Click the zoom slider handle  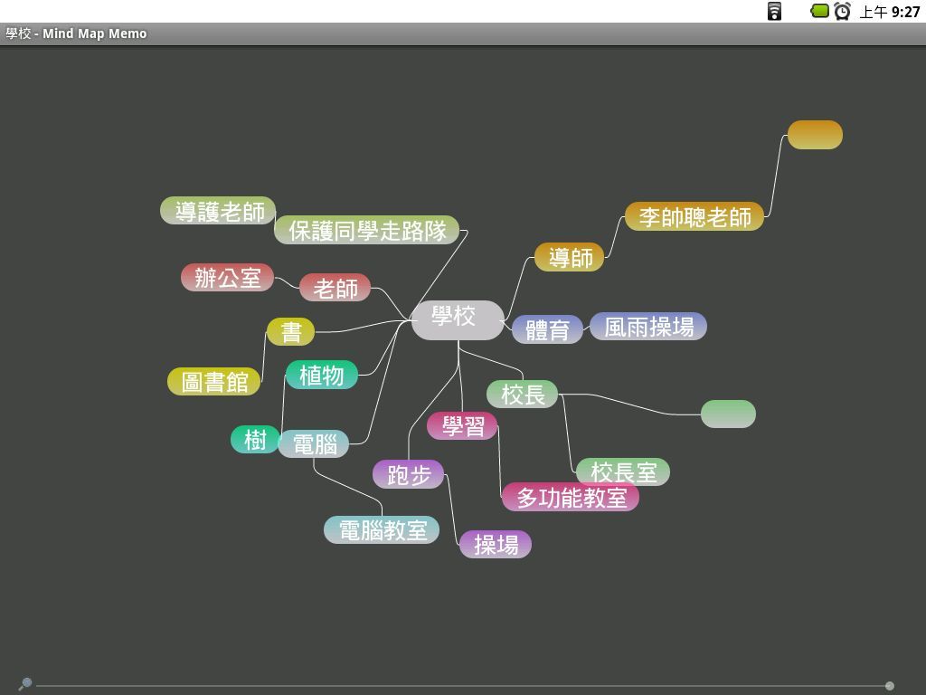tap(890, 686)
